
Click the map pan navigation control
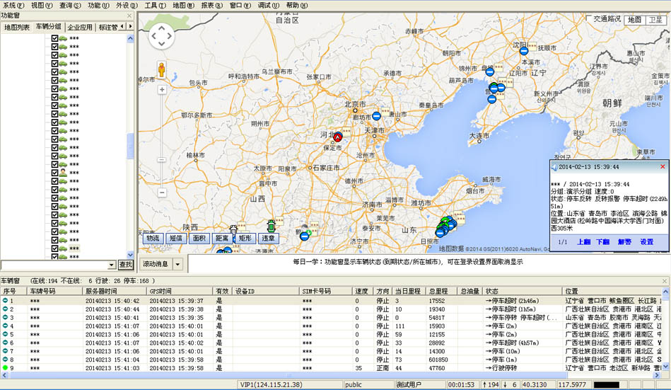162,37
